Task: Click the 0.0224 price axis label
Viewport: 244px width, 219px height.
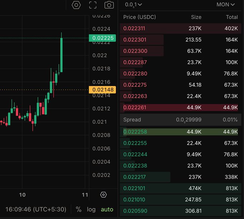Action: coord(101,29)
